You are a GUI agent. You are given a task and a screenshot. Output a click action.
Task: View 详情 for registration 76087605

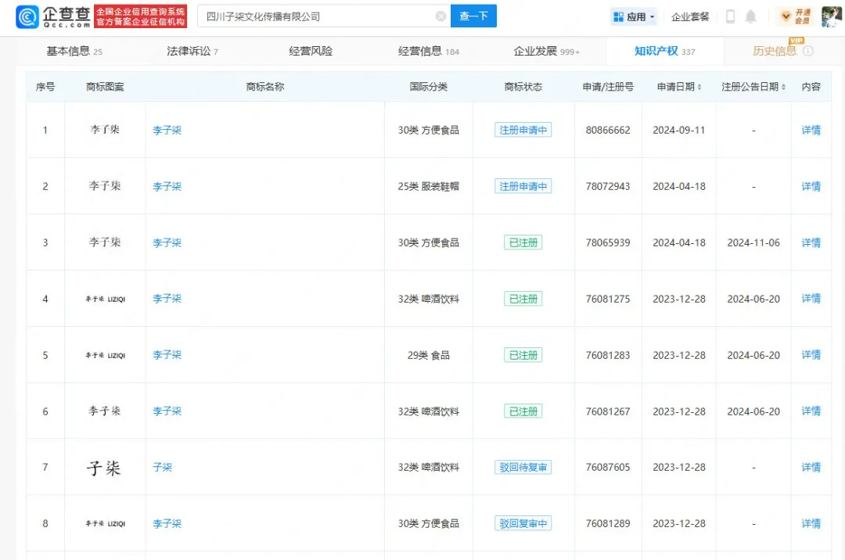click(x=811, y=468)
